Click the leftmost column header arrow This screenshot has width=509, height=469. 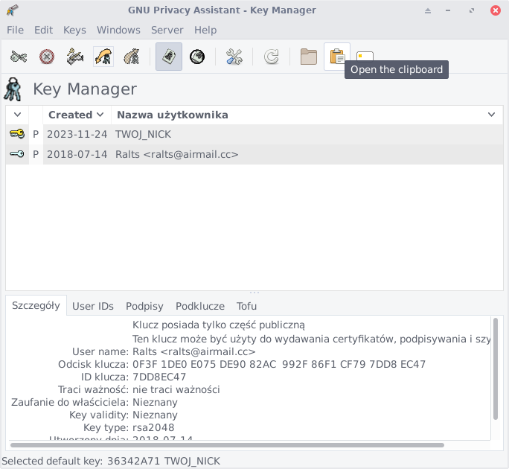tap(17, 115)
